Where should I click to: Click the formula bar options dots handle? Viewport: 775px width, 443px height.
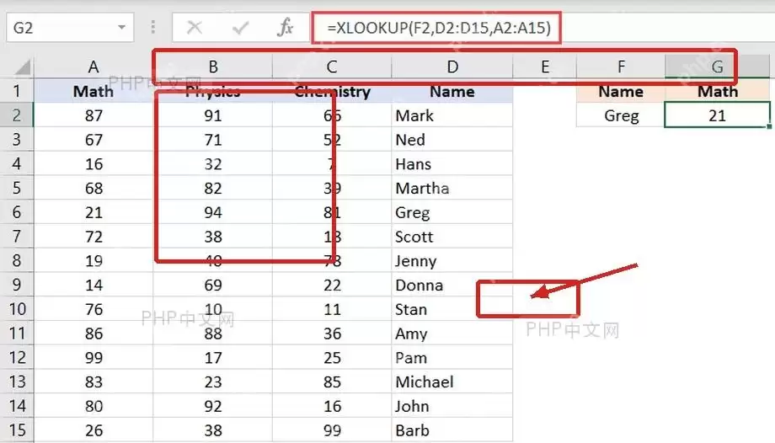(152, 28)
